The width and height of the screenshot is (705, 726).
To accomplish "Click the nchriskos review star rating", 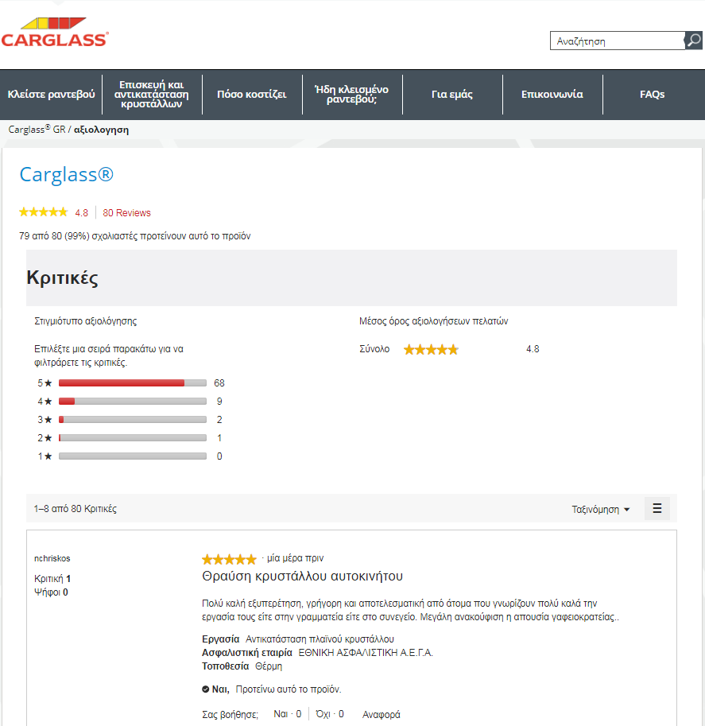I will (x=229, y=559).
